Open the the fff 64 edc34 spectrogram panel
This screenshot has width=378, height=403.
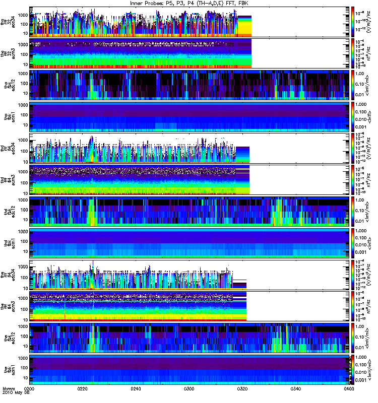coord(190,275)
